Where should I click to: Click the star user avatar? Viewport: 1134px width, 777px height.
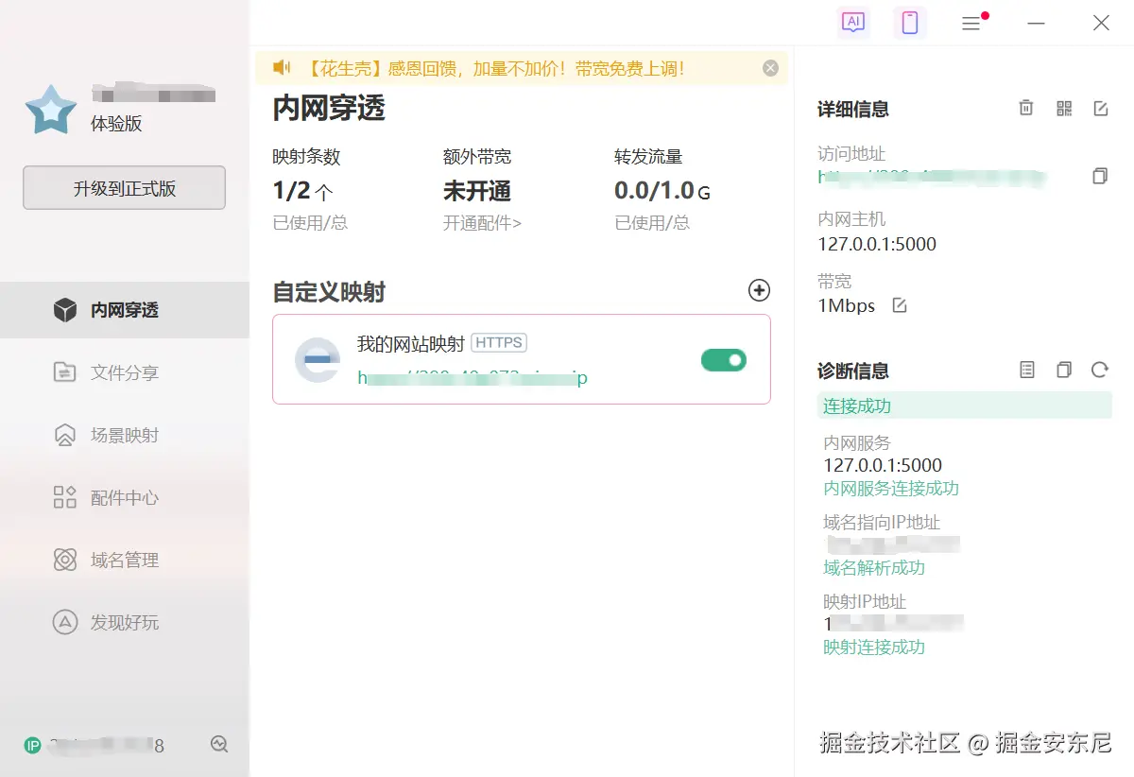tap(51, 110)
